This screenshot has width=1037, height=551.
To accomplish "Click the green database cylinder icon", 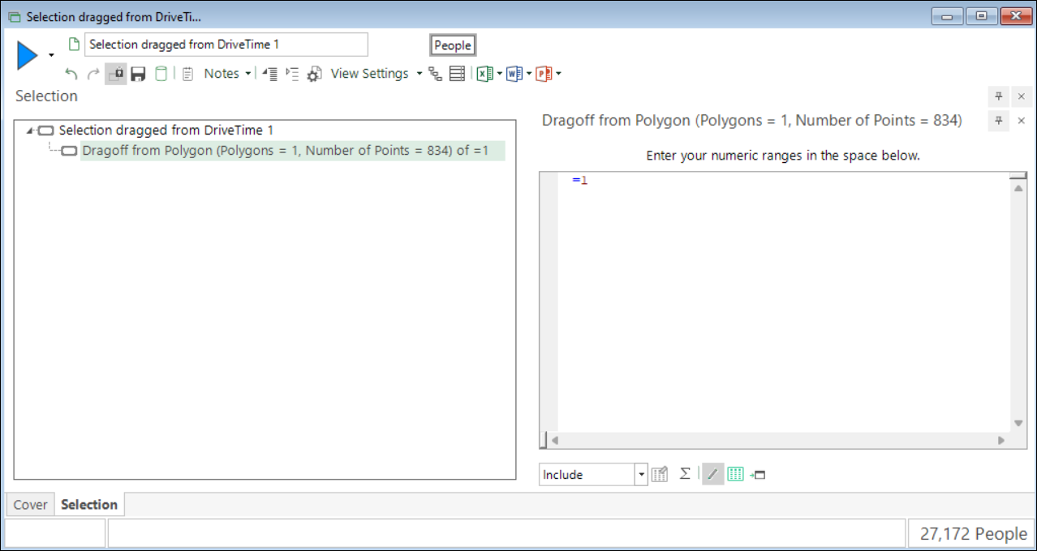I will click(x=161, y=74).
